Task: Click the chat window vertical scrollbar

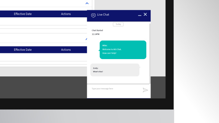Action: click(x=150, y=54)
